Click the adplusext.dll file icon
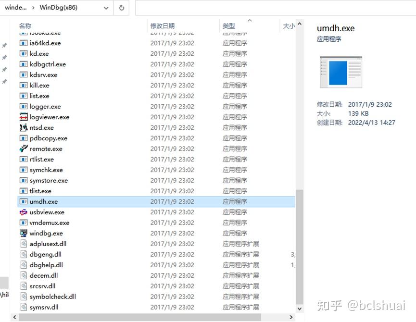 [x=24, y=244]
